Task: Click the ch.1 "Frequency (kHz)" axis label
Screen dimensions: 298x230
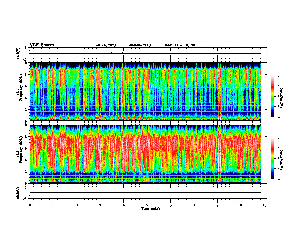Action: click(21, 87)
